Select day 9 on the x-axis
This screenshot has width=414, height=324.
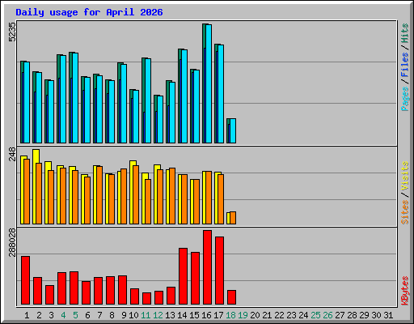pos(124,315)
